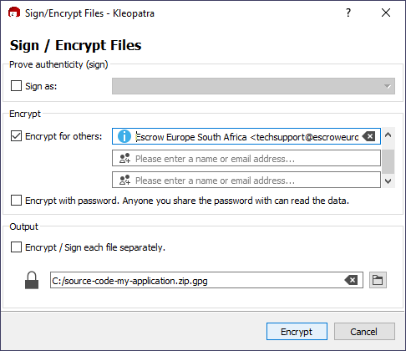Viewport: 406px width, 351px height.
Task: Click the Kleopatra app icon in title bar
Action: point(14,13)
